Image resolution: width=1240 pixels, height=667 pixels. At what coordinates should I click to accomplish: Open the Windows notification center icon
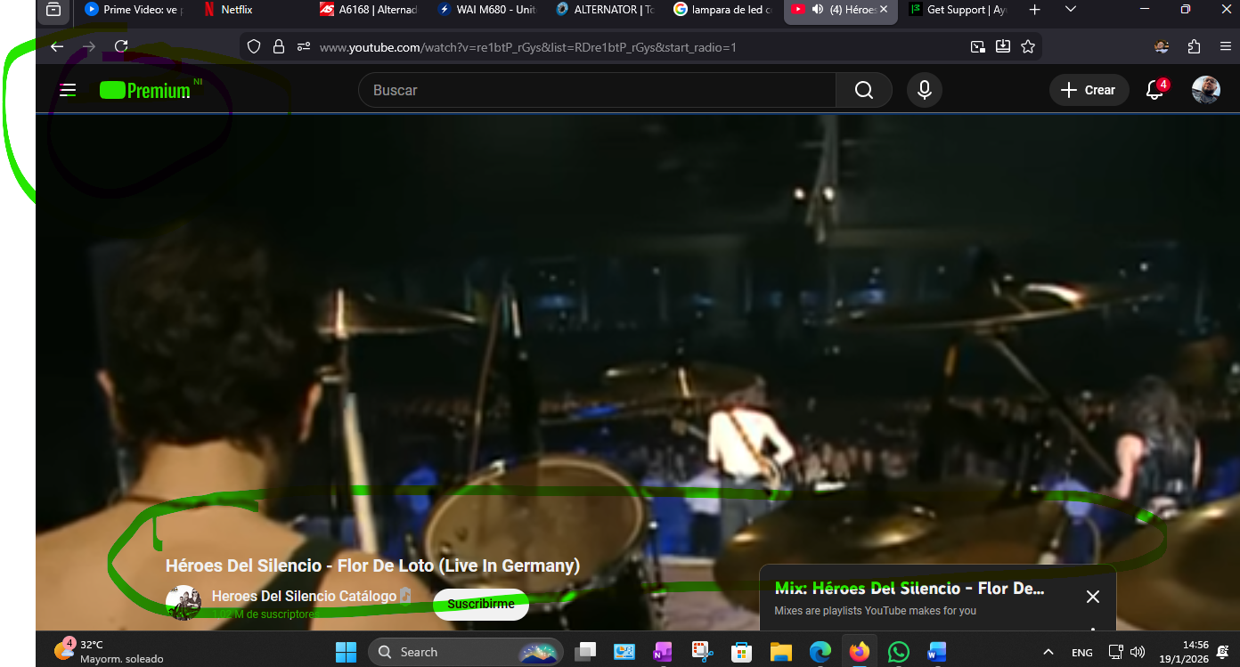[1223, 652]
